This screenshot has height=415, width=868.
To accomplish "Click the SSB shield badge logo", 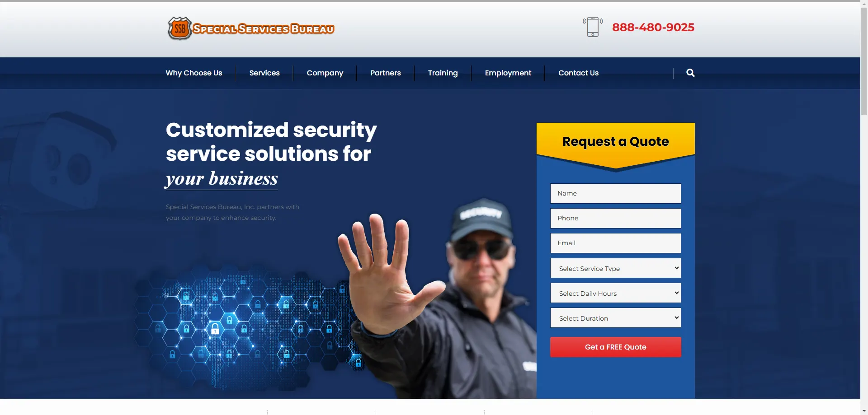I will click(x=179, y=28).
